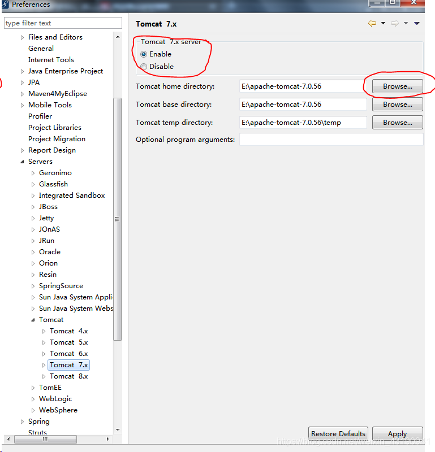Select the Orion server item
435x452 pixels.
coord(48,263)
